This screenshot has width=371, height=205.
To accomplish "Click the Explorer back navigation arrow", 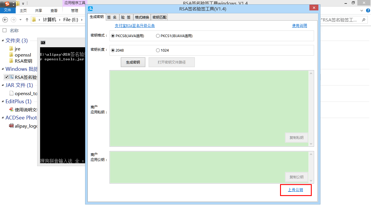I will [x=5, y=20].
